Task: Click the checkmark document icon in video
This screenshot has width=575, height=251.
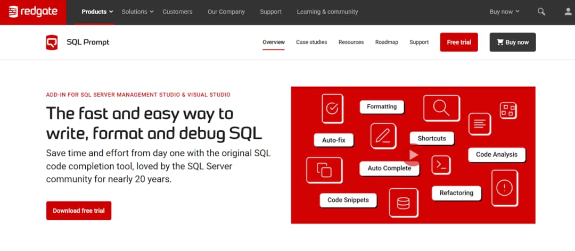Action: (332, 109)
